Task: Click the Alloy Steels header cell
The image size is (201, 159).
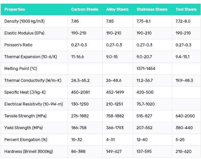Action: coord(117,9)
